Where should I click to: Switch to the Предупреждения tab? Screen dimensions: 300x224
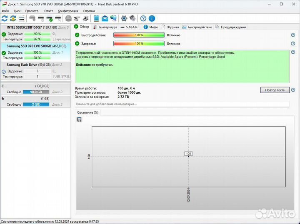[x=231, y=27]
